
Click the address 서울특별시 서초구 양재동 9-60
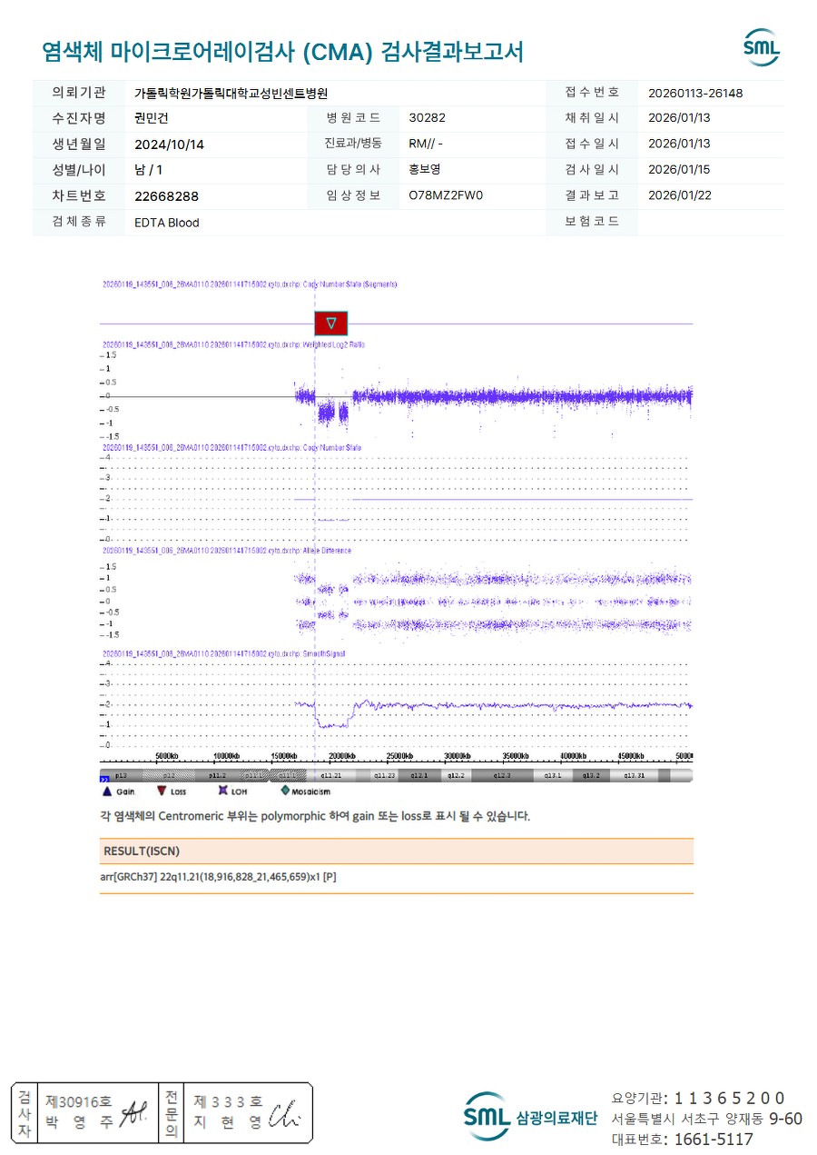click(707, 1118)
